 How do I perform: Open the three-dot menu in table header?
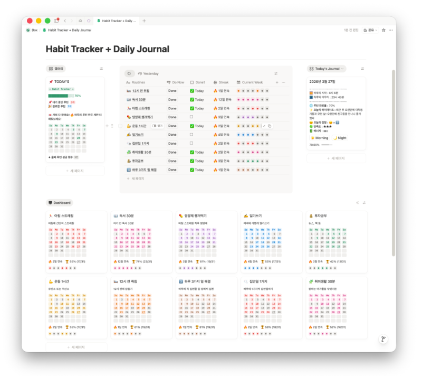click(x=283, y=82)
